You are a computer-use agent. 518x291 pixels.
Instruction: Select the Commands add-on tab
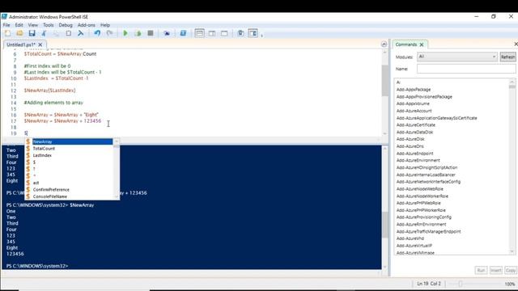[x=406, y=44]
